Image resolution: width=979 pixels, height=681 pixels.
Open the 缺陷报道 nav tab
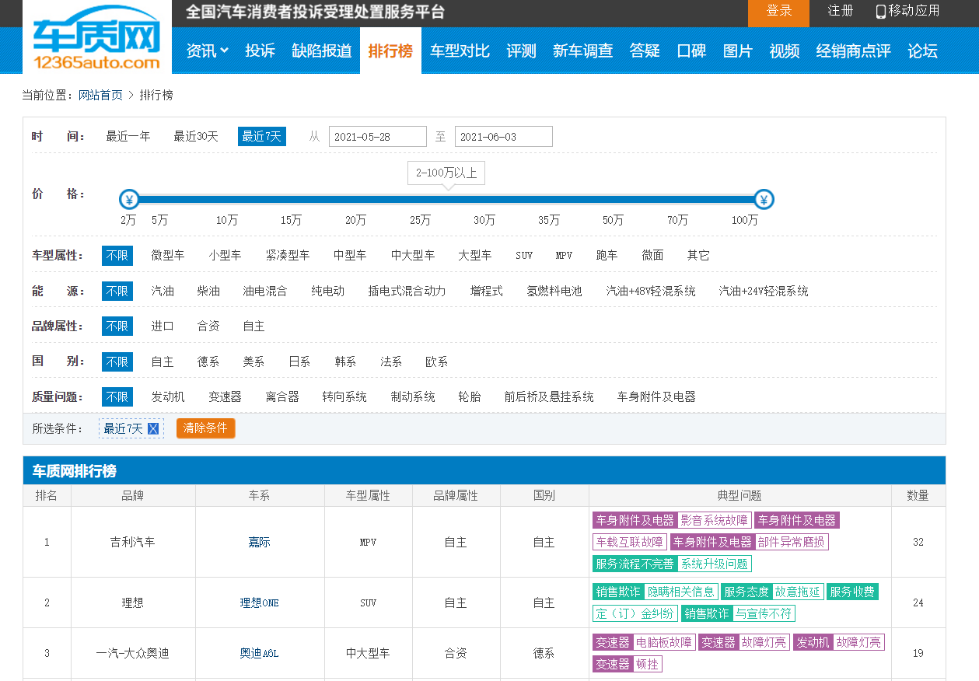[x=322, y=51]
